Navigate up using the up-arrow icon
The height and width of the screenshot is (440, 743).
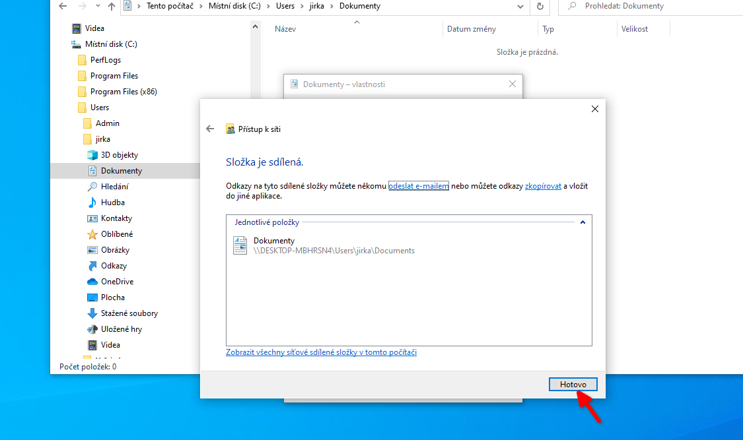pos(111,7)
